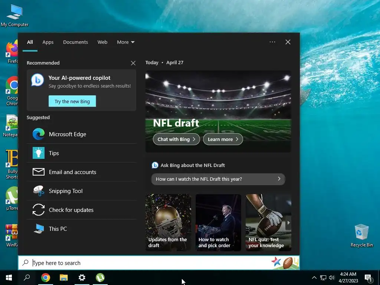
Task: Click the Today April 27 heading
Action: pyautogui.click(x=164, y=62)
